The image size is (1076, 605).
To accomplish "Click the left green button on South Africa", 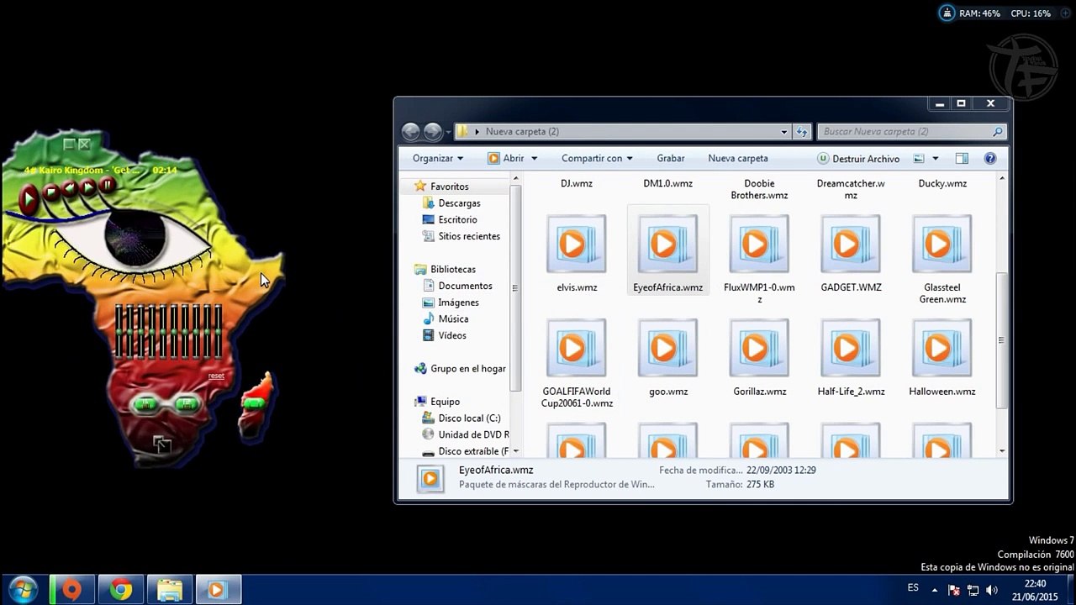I will (145, 404).
